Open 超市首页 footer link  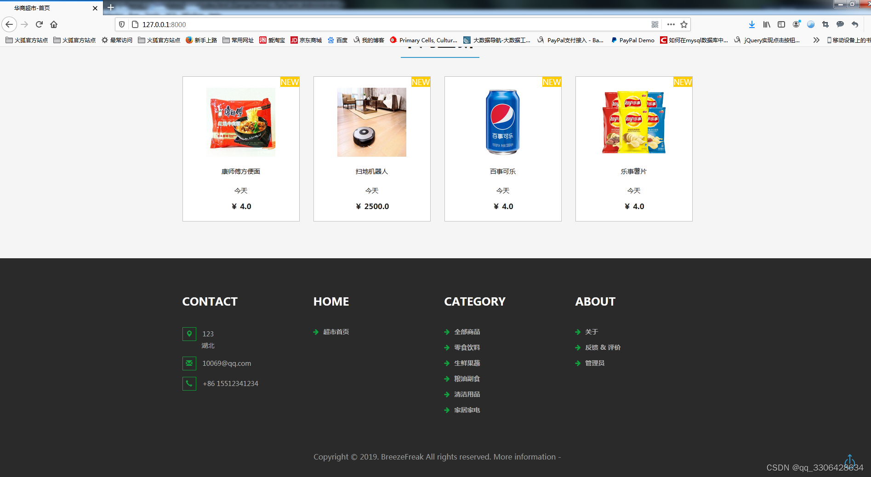coord(336,332)
